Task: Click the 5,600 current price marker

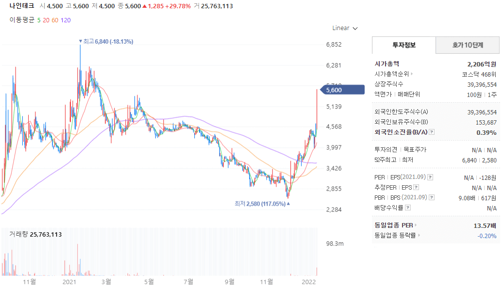Action: point(342,90)
